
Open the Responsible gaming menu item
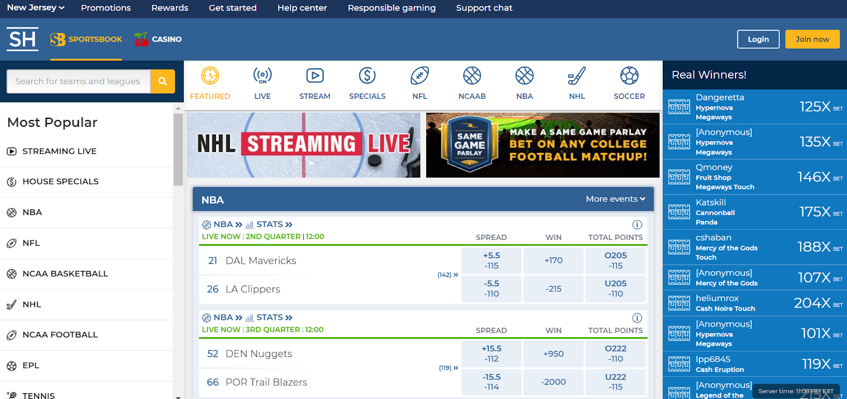tap(392, 8)
